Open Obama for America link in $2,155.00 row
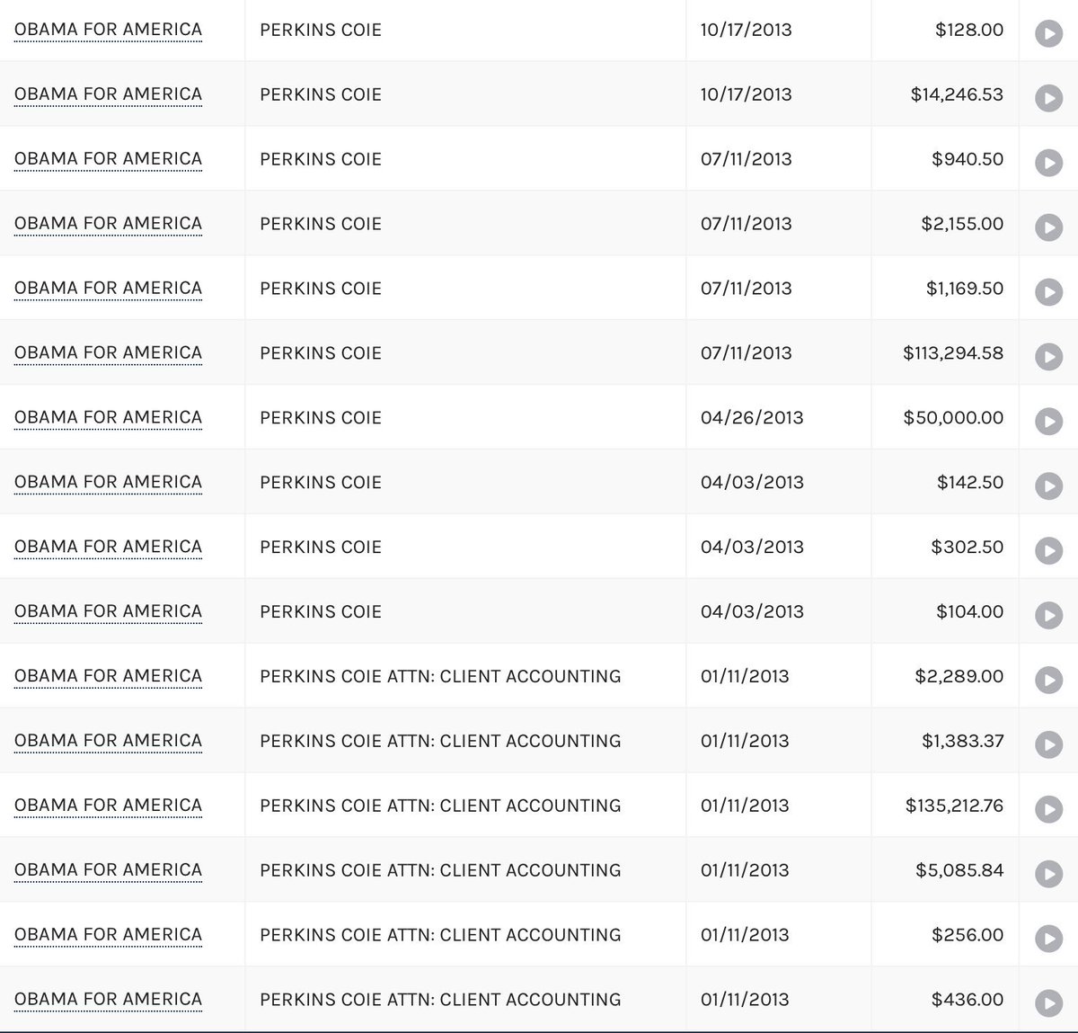 [108, 224]
